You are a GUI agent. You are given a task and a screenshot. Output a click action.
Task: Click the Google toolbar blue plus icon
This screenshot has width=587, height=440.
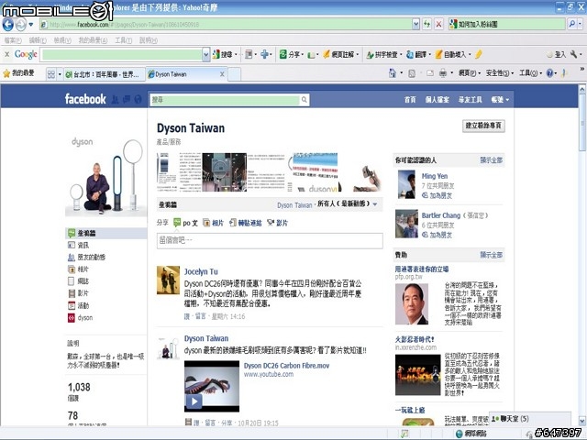[x=264, y=55]
